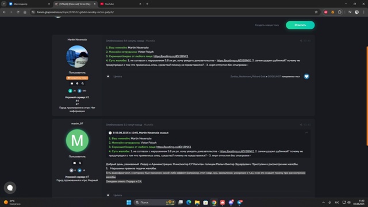Click Martin Neversole username above the avatar

77,40
